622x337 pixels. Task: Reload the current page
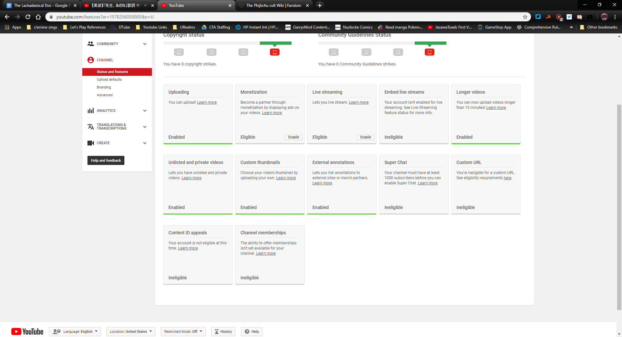tap(28, 17)
